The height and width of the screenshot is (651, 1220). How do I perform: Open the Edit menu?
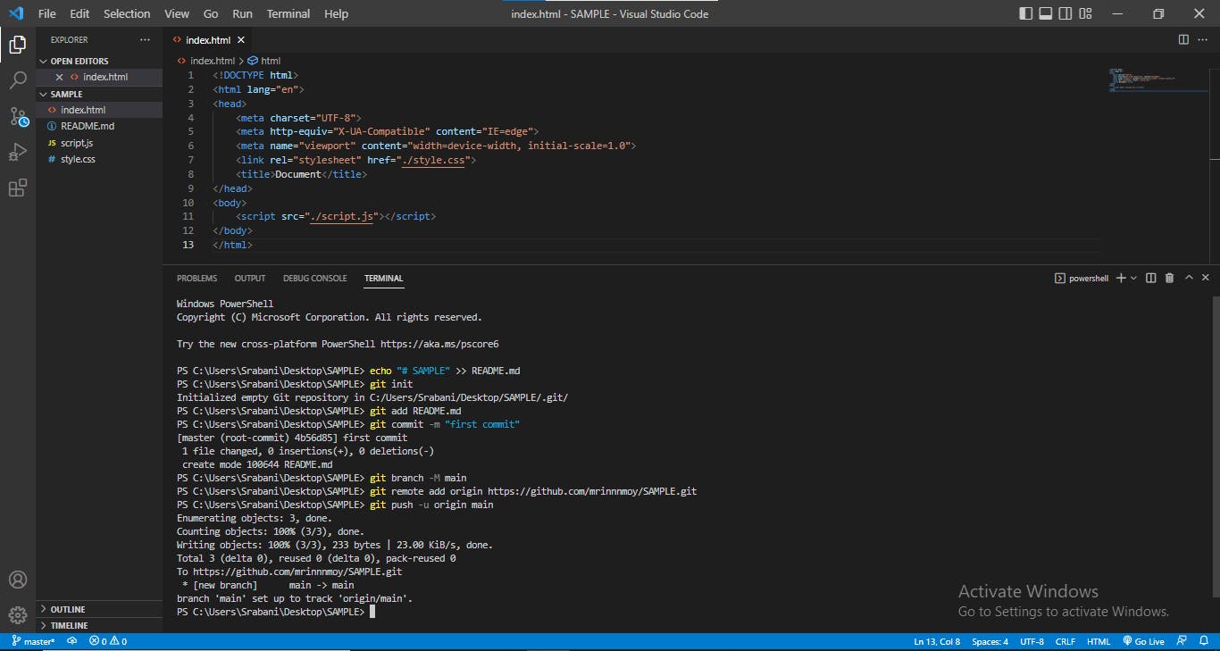tap(79, 13)
